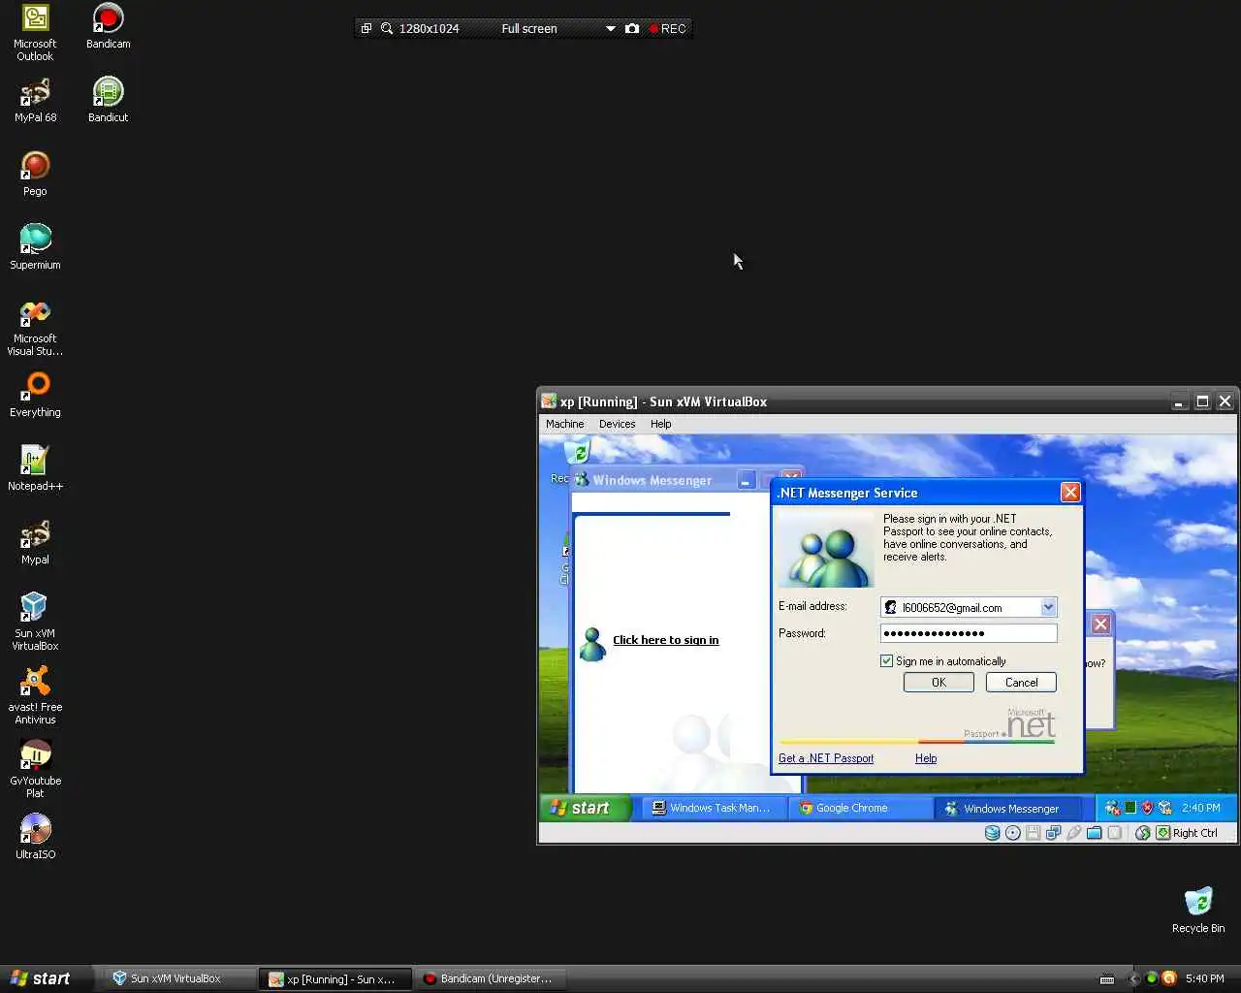Click the VirtualBox CD/DVD status icon
Screen dimensions: 1241x993
click(1013, 833)
